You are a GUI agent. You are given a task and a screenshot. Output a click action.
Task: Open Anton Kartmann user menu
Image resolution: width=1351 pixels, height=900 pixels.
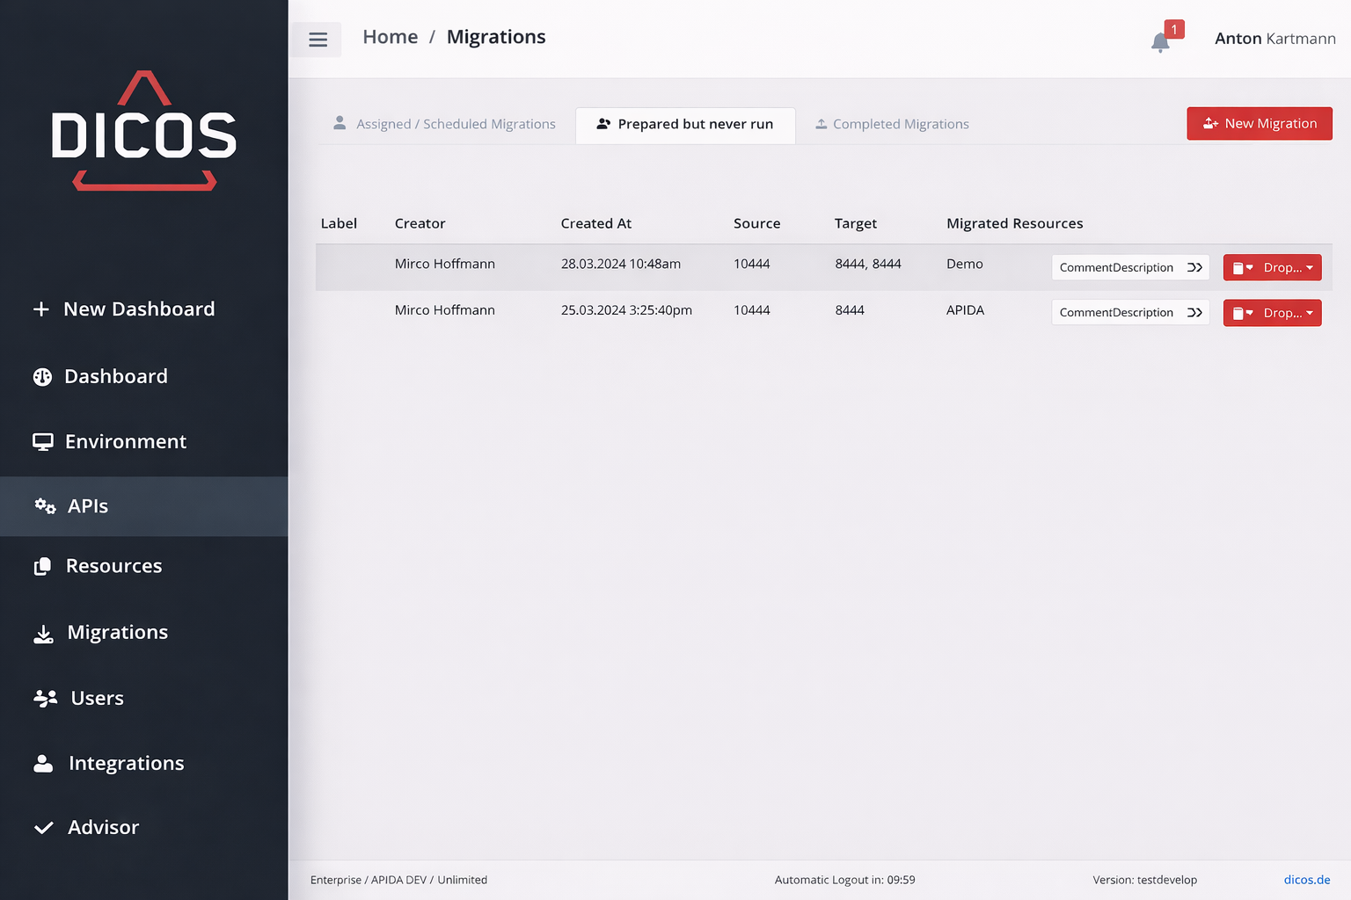pyautogui.click(x=1274, y=39)
